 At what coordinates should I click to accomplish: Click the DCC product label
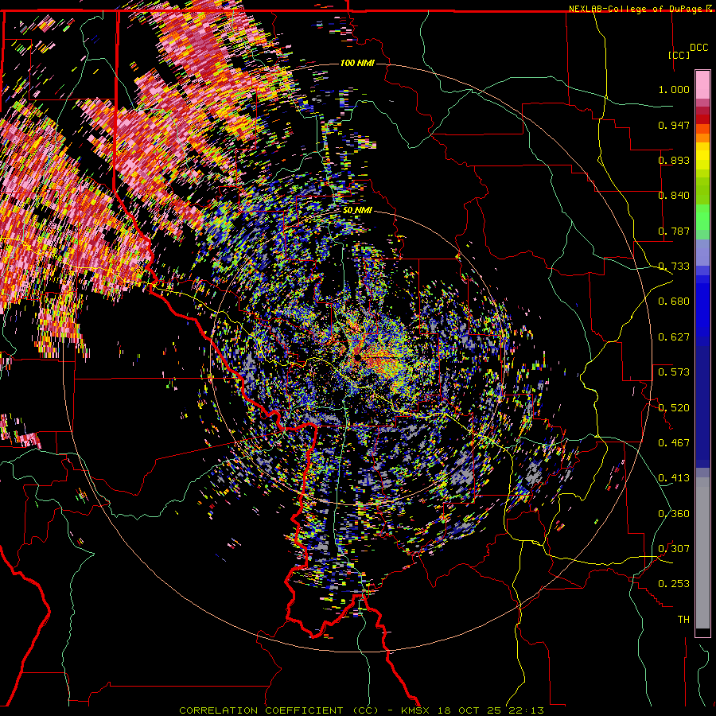coord(698,48)
